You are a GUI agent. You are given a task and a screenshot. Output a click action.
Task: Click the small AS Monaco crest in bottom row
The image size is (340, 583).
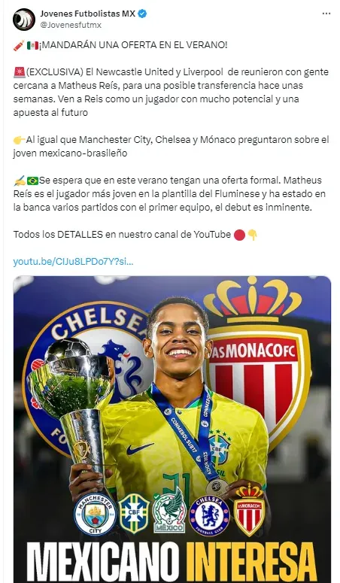(249, 510)
